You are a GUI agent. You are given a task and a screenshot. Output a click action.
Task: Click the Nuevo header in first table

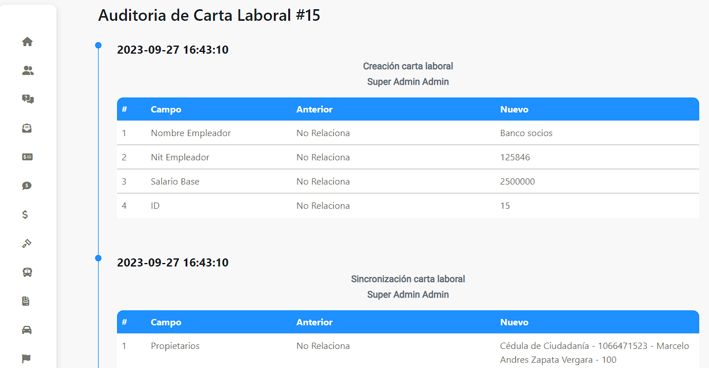514,109
